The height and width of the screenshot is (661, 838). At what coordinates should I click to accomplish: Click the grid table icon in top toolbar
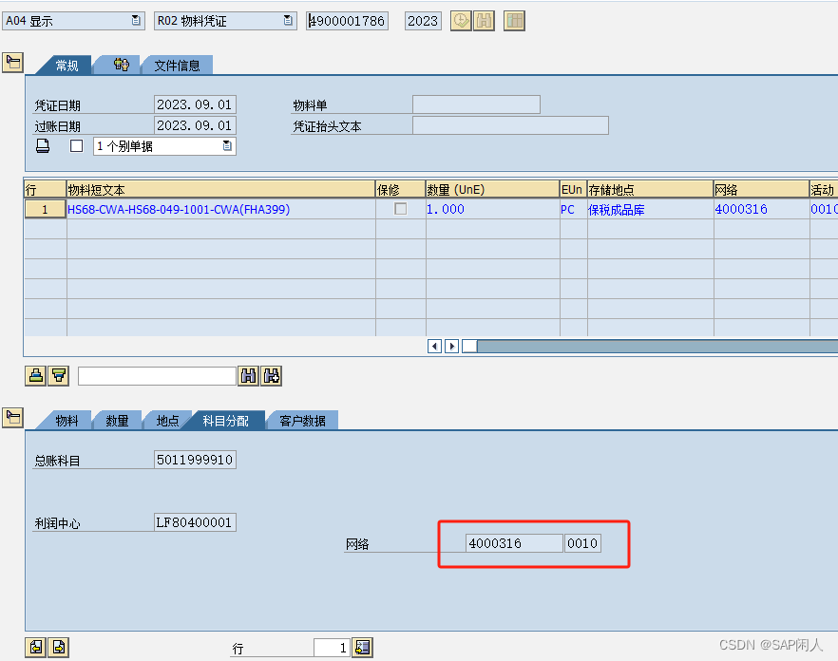[514, 21]
